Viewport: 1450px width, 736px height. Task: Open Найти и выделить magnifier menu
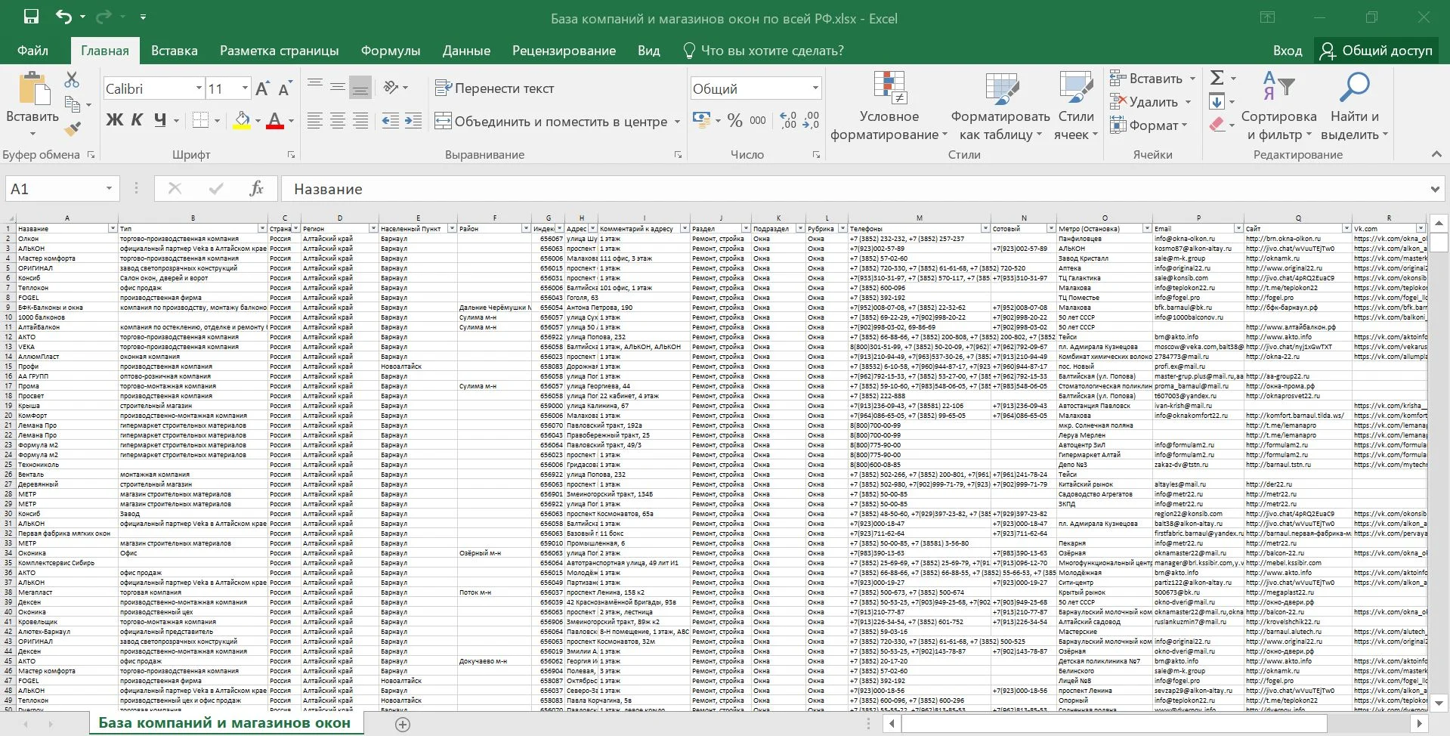[x=1354, y=106]
